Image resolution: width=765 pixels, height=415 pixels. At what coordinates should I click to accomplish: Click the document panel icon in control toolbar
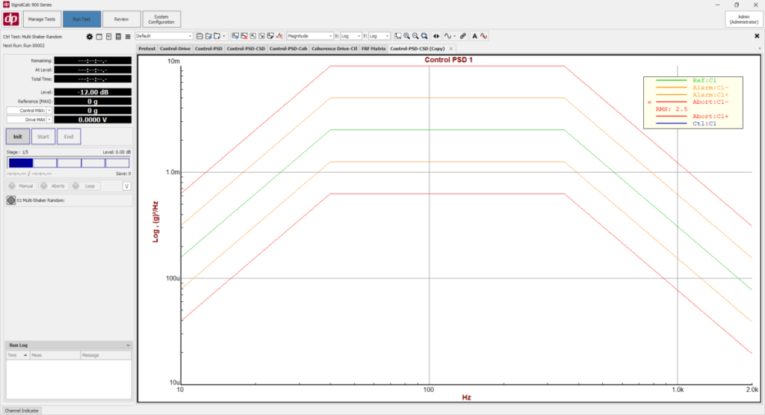coord(109,37)
